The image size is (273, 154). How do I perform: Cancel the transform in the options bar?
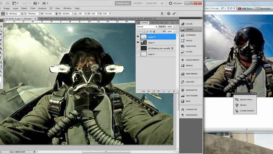[168, 13]
